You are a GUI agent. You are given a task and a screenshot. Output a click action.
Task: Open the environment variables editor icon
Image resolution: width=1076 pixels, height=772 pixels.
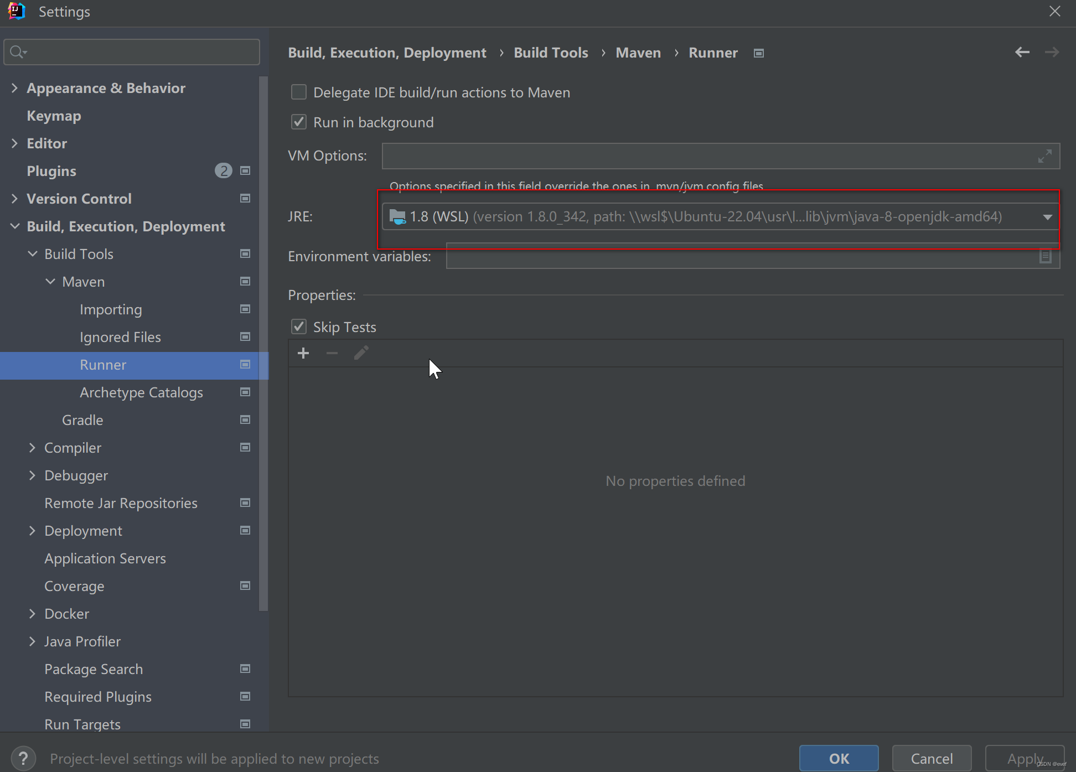(1045, 256)
